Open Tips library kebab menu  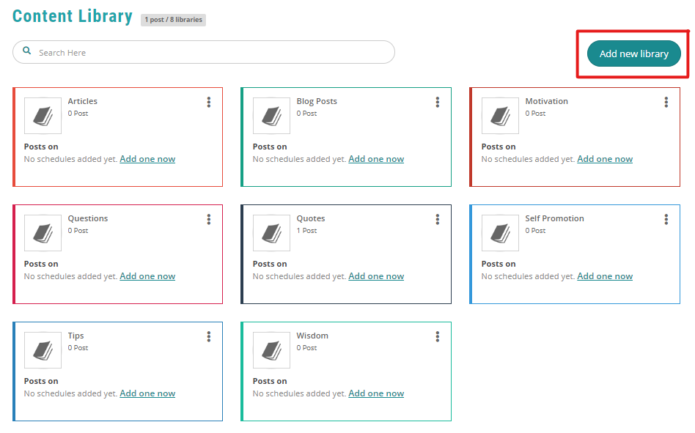[x=209, y=337]
